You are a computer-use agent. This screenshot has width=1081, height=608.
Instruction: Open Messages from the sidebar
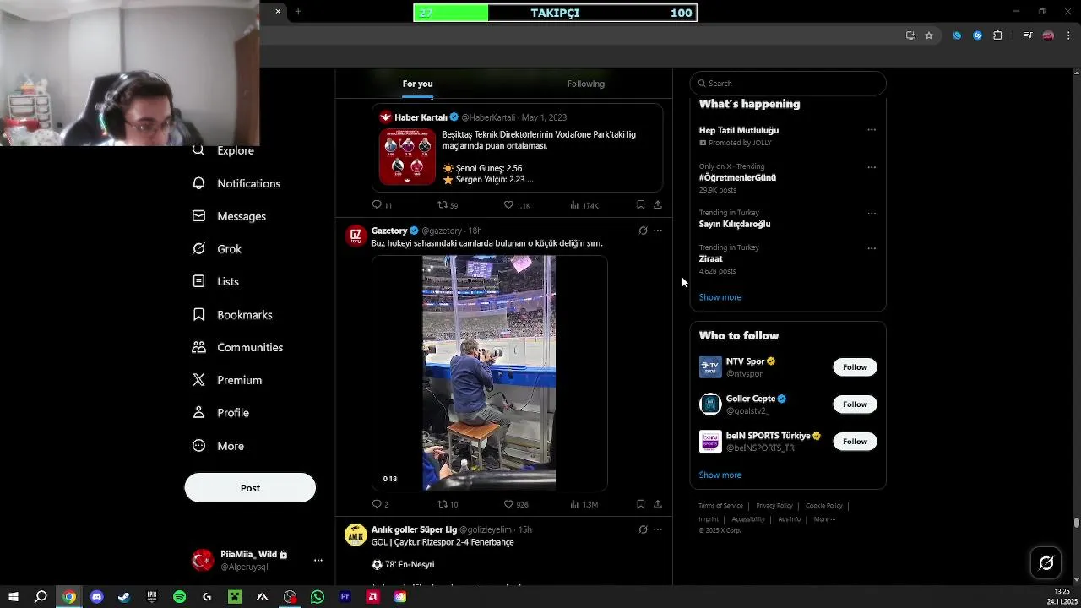pos(230,216)
